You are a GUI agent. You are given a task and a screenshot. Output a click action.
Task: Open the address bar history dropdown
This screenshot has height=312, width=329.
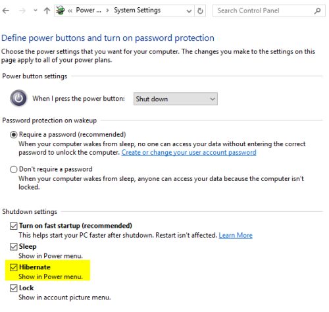click(x=189, y=11)
